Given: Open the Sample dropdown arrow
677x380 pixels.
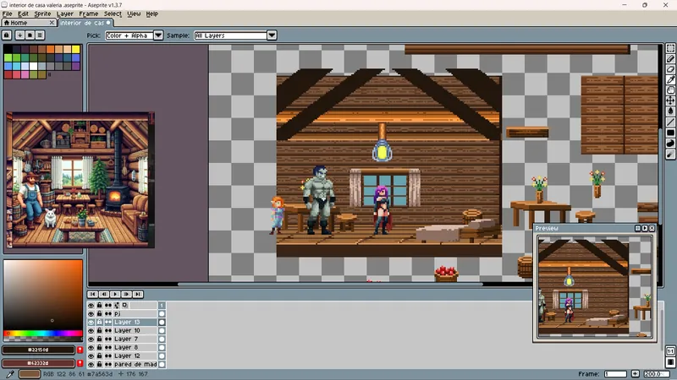Looking at the screenshot, I should (272, 35).
